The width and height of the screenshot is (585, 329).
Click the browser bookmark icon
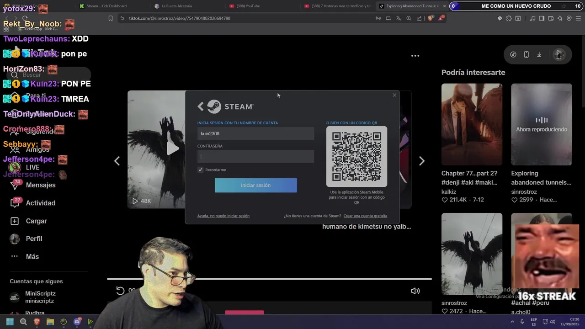coord(110,18)
